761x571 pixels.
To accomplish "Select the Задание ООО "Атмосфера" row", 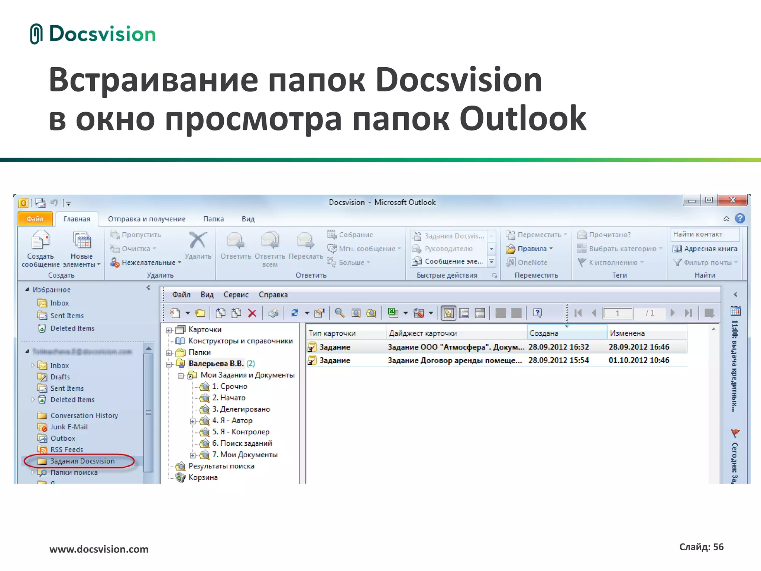I will click(x=497, y=347).
